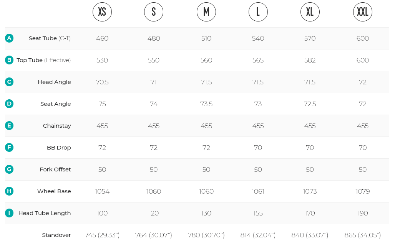The image size is (395, 250).
Task: Click the teal D Seat Angle badge
Action: click(x=9, y=104)
